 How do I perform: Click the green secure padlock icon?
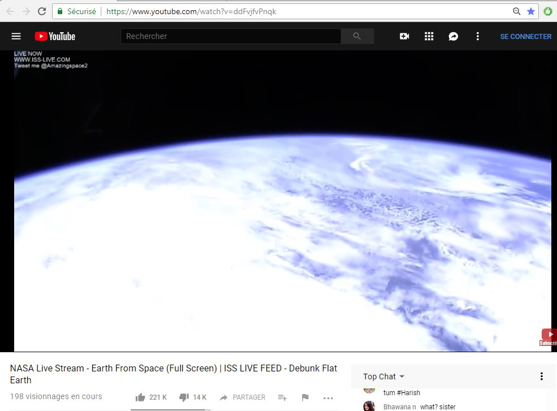[60, 11]
